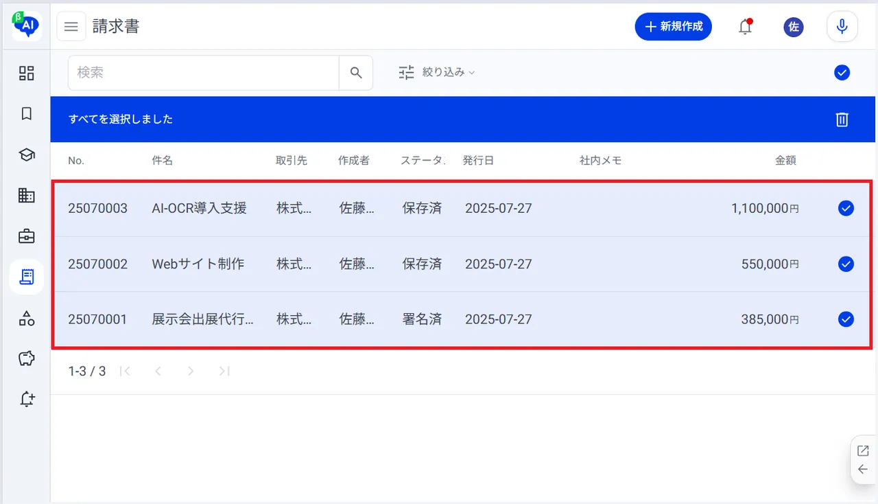Click the left arrow icon at right edge
The height and width of the screenshot is (504, 878).
[863, 470]
